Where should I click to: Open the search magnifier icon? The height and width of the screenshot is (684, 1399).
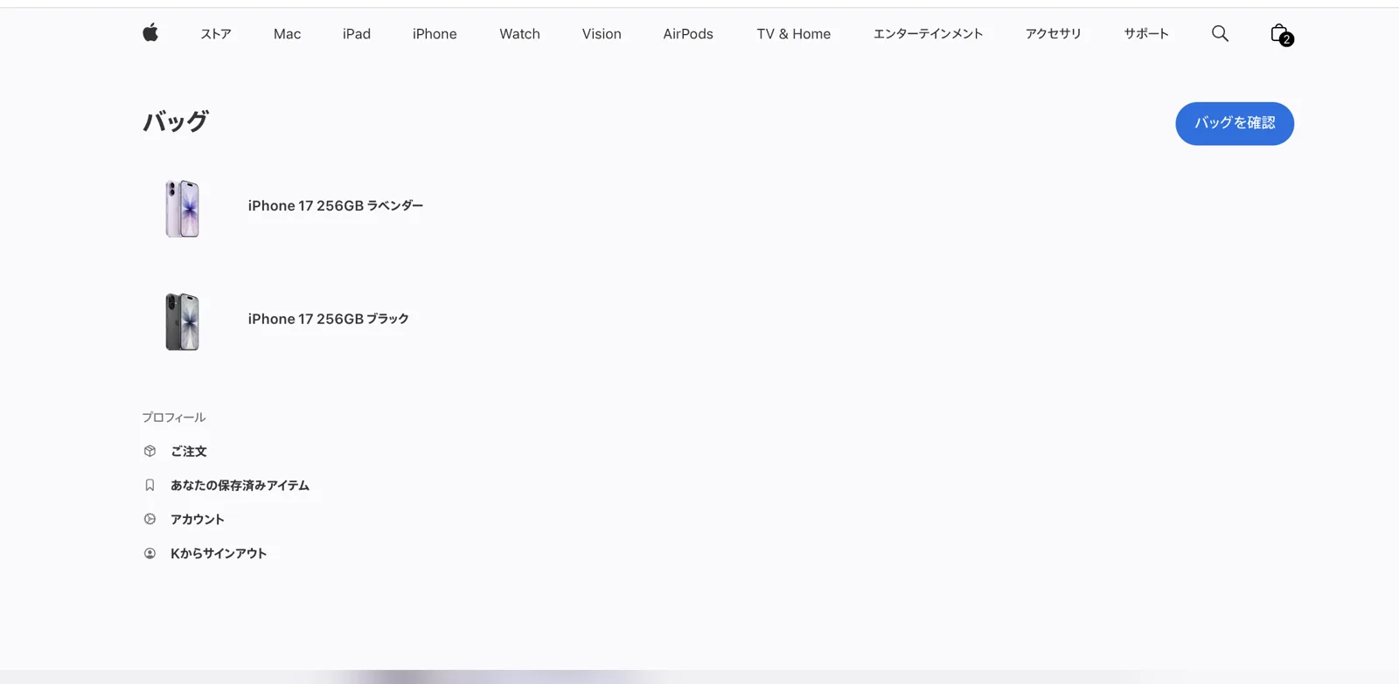pyautogui.click(x=1220, y=33)
